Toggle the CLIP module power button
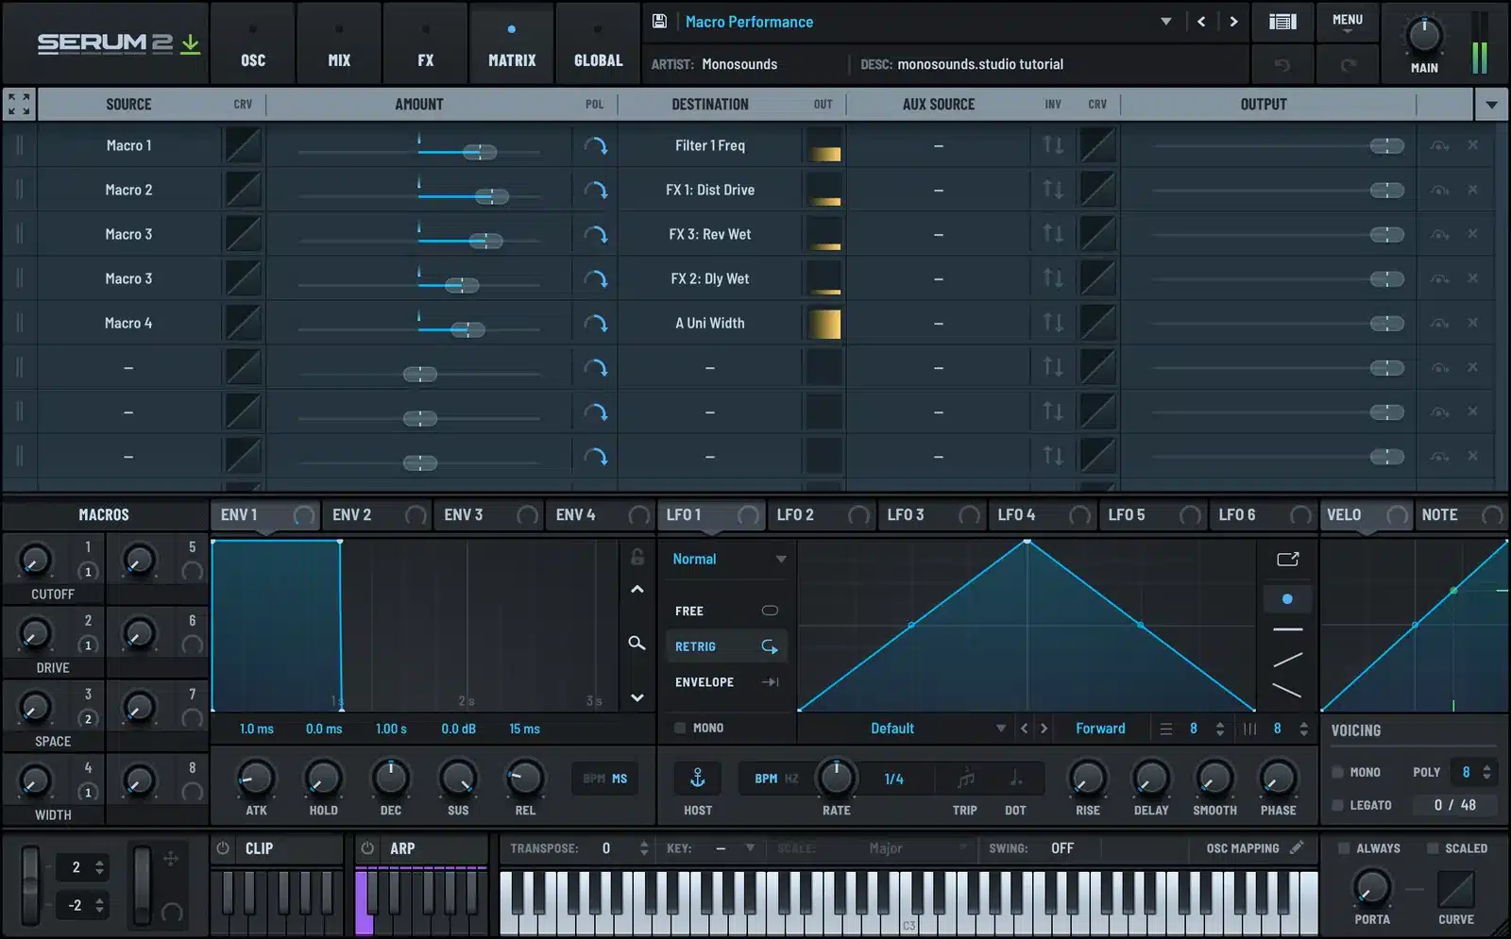This screenshot has width=1511, height=939. (x=223, y=848)
